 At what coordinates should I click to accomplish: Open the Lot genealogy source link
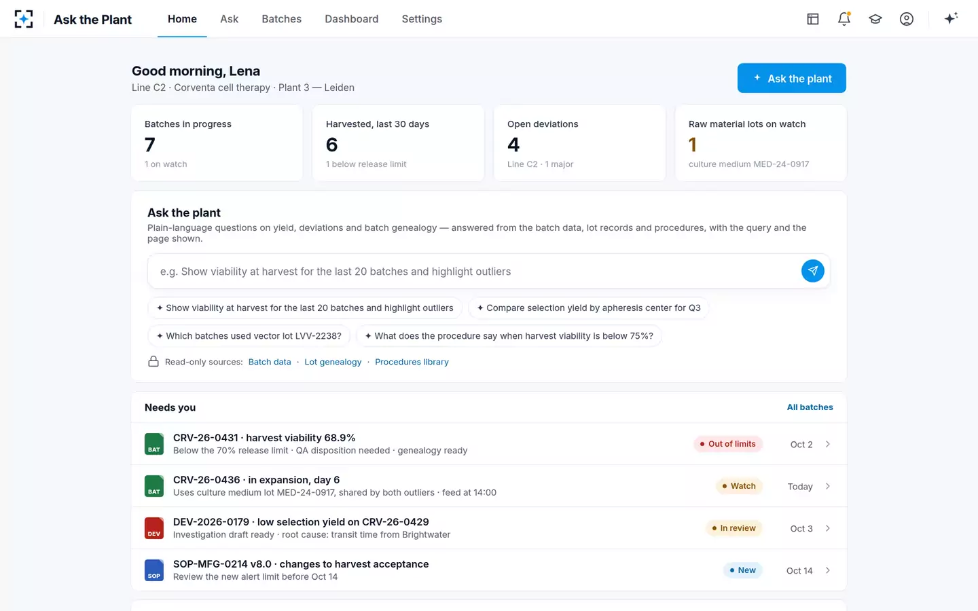click(x=333, y=362)
